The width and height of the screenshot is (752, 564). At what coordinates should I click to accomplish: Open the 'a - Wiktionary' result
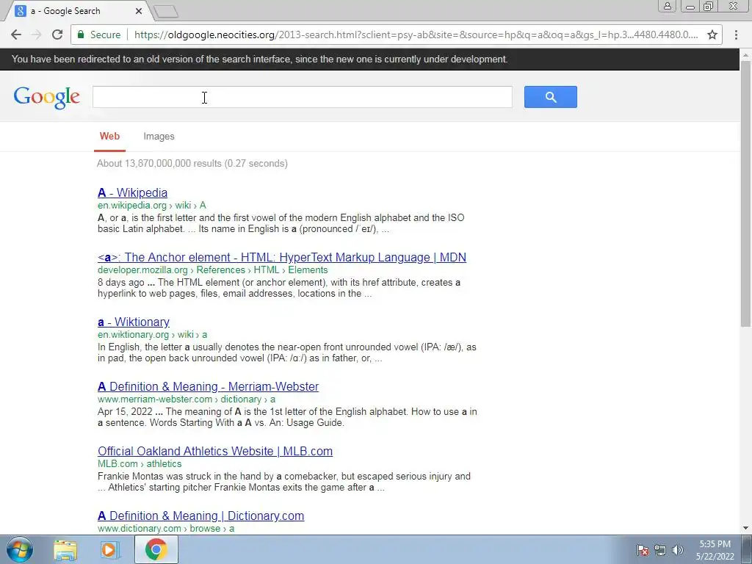134,322
